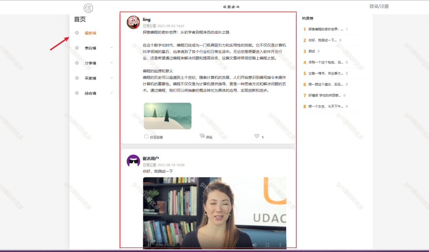Screen dimensions: 429x252
Task: Click the Udacity video frame
Action: coord(214,213)
